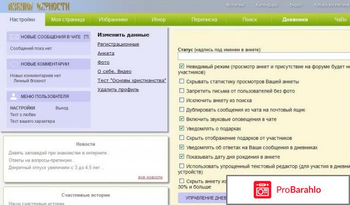
Task: Select the Поиск tab
Action: 249,19
